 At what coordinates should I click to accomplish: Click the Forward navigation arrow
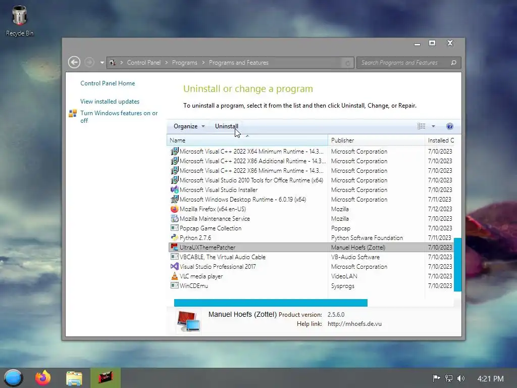(89, 62)
